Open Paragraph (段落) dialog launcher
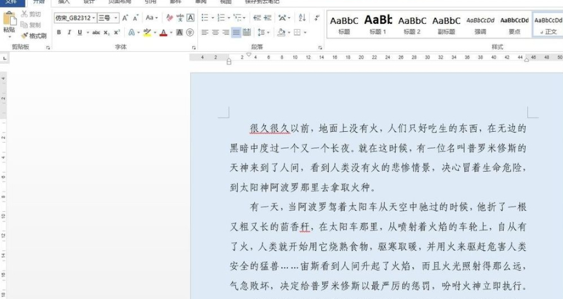The image size is (563, 299). click(320, 47)
